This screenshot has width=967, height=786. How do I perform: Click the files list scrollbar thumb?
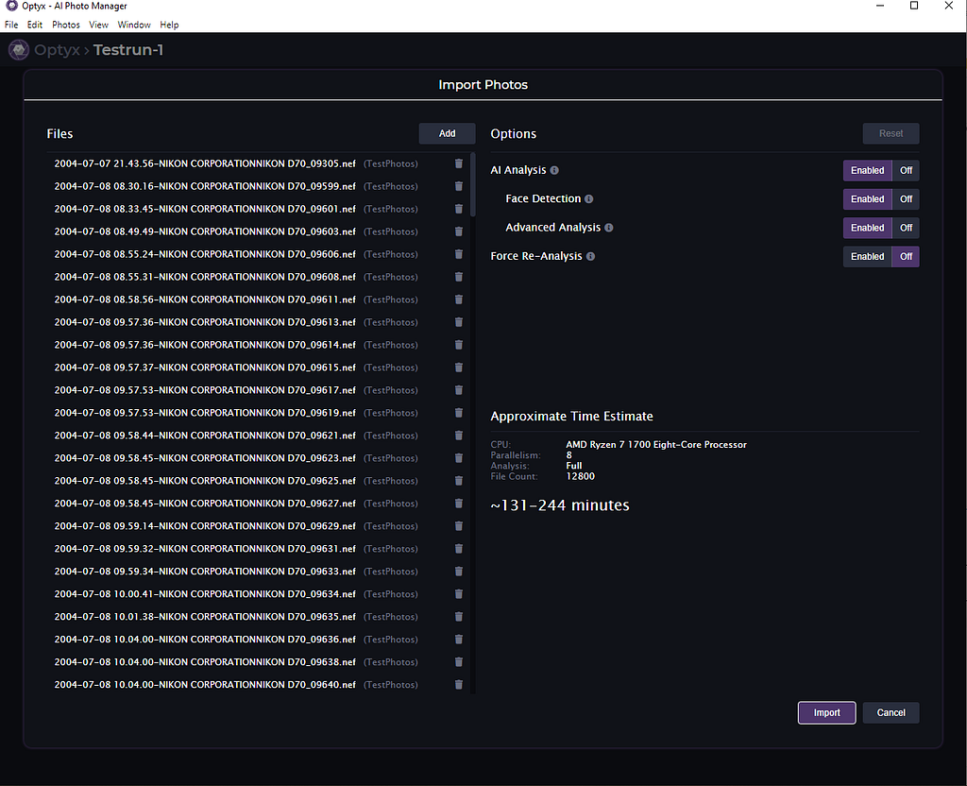[473, 184]
